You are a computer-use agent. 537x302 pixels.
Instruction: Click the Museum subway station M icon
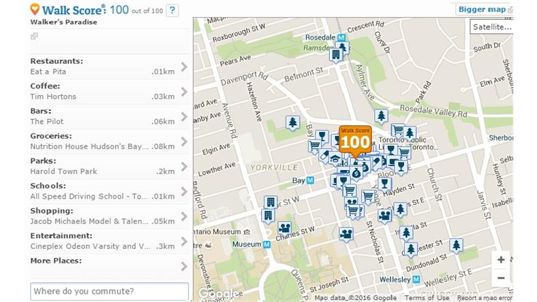coord(266,244)
